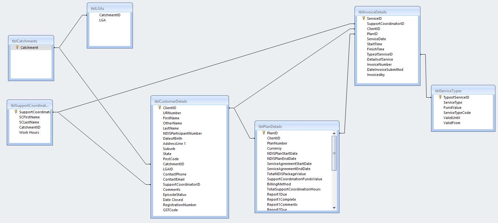Click the key icon beside ClientID in tblCustomerDetails

(x=159, y=108)
